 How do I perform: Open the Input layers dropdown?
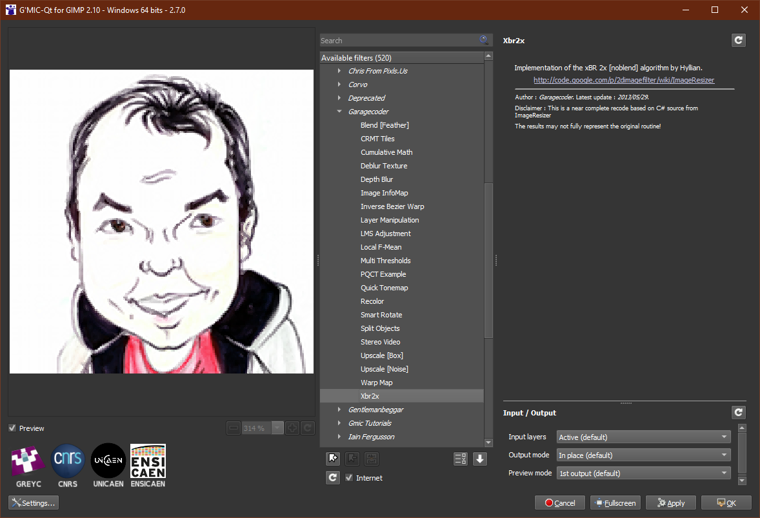(x=644, y=437)
